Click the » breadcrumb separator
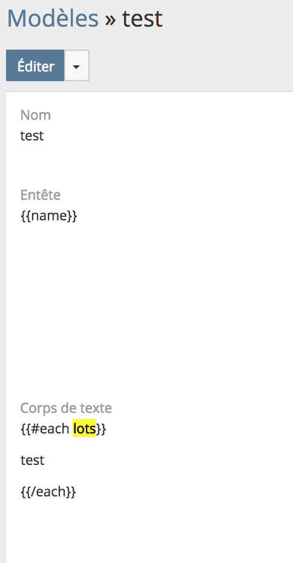Screen dimensions: 293x563 [x=110, y=20]
